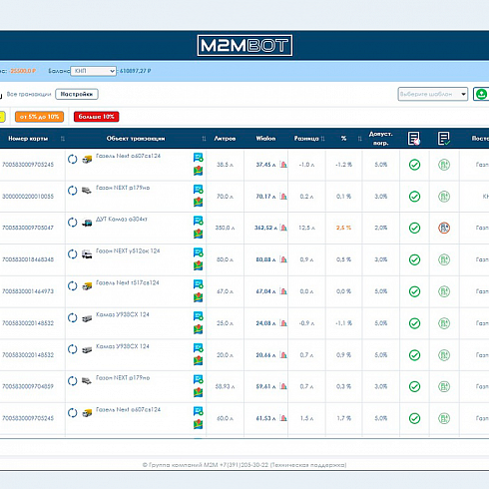Screen dimensions: 489x489
Task: Open map icon for ДУТ Камаз row
Action: [x=199, y=234]
